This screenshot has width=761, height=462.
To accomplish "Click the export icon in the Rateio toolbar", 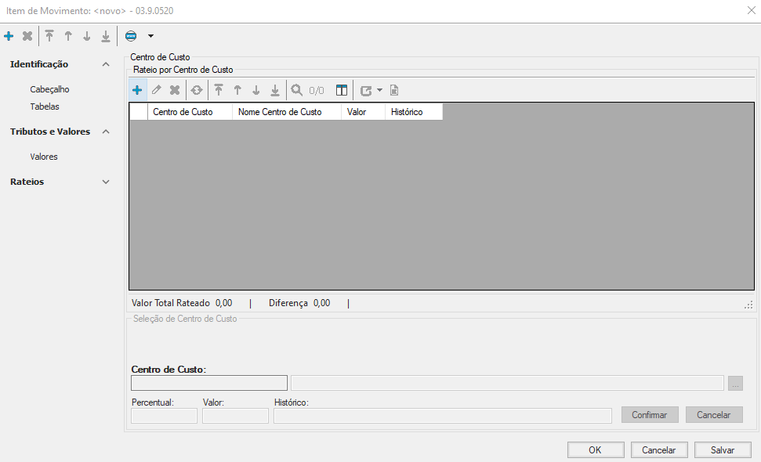I will tap(366, 90).
